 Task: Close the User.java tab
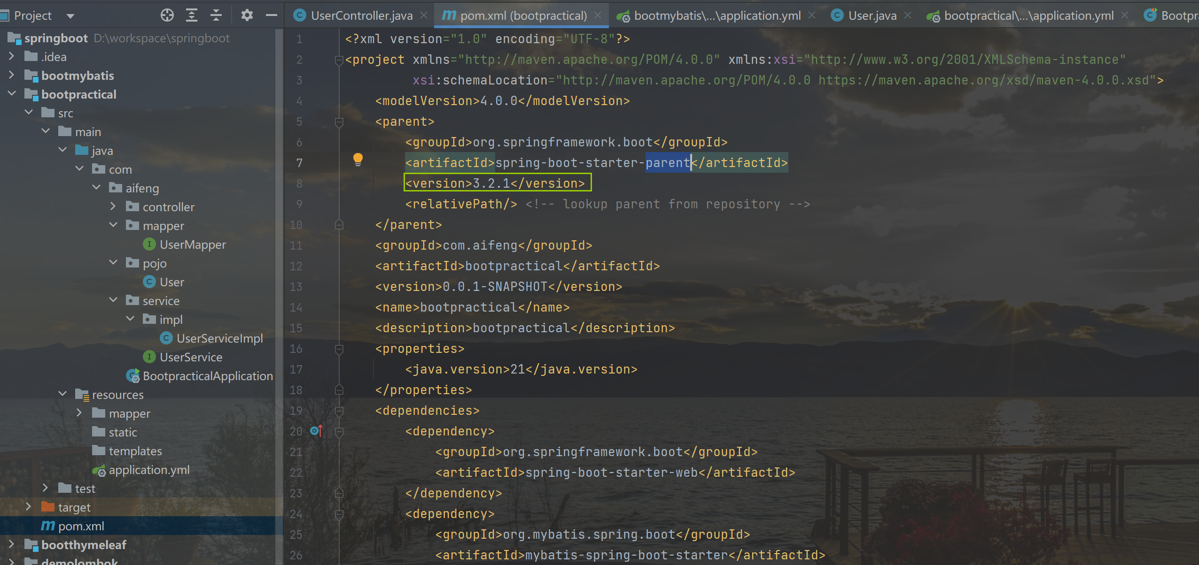click(x=908, y=15)
